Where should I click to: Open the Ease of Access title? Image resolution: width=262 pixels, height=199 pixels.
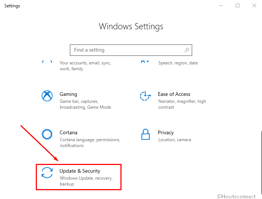(x=174, y=94)
